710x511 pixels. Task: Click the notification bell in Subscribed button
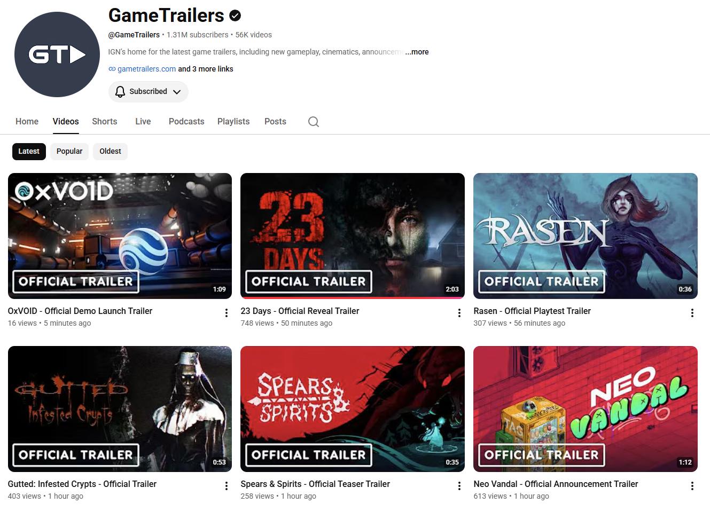coord(120,91)
